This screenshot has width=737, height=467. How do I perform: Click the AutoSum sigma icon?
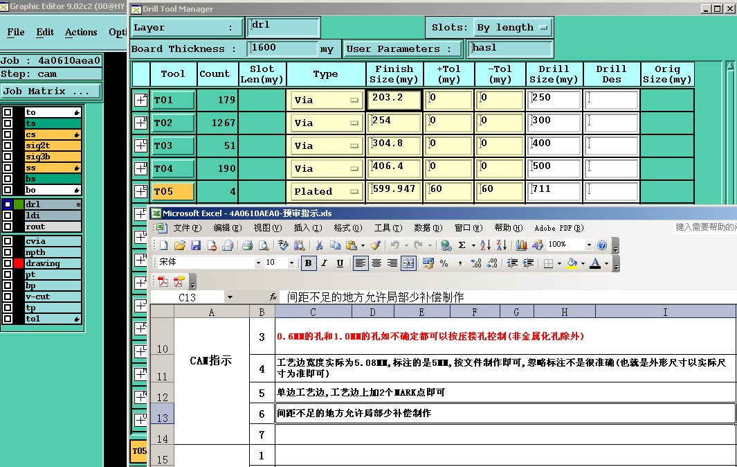462,245
